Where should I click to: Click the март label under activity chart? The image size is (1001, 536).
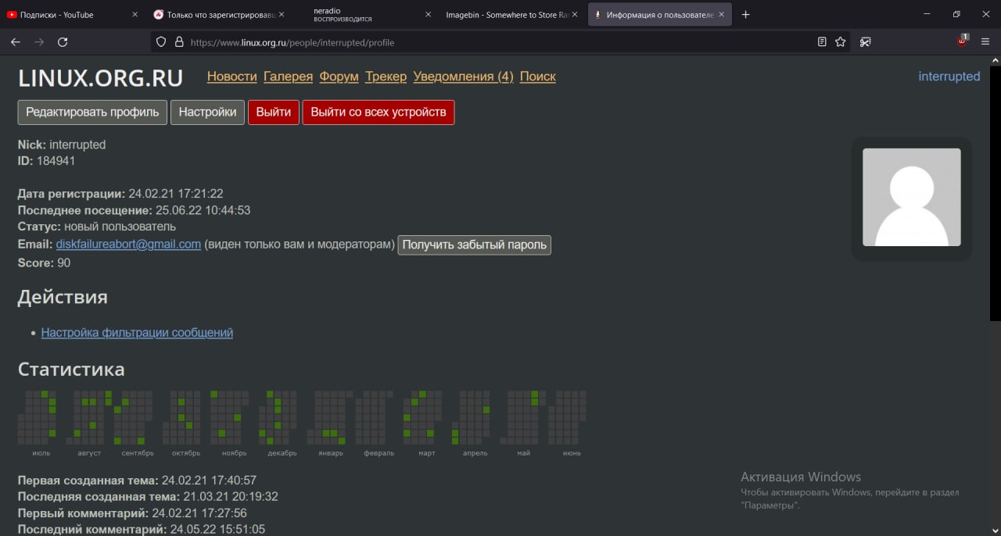427,453
